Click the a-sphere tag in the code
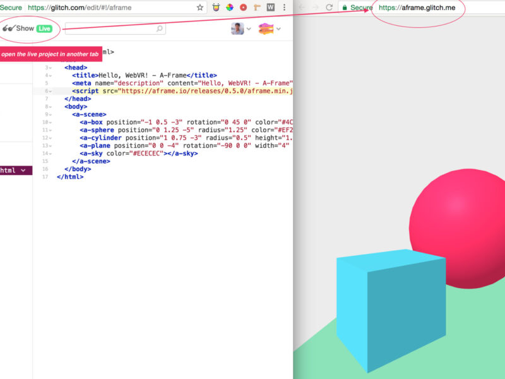The height and width of the screenshot is (379, 505). click(x=97, y=130)
